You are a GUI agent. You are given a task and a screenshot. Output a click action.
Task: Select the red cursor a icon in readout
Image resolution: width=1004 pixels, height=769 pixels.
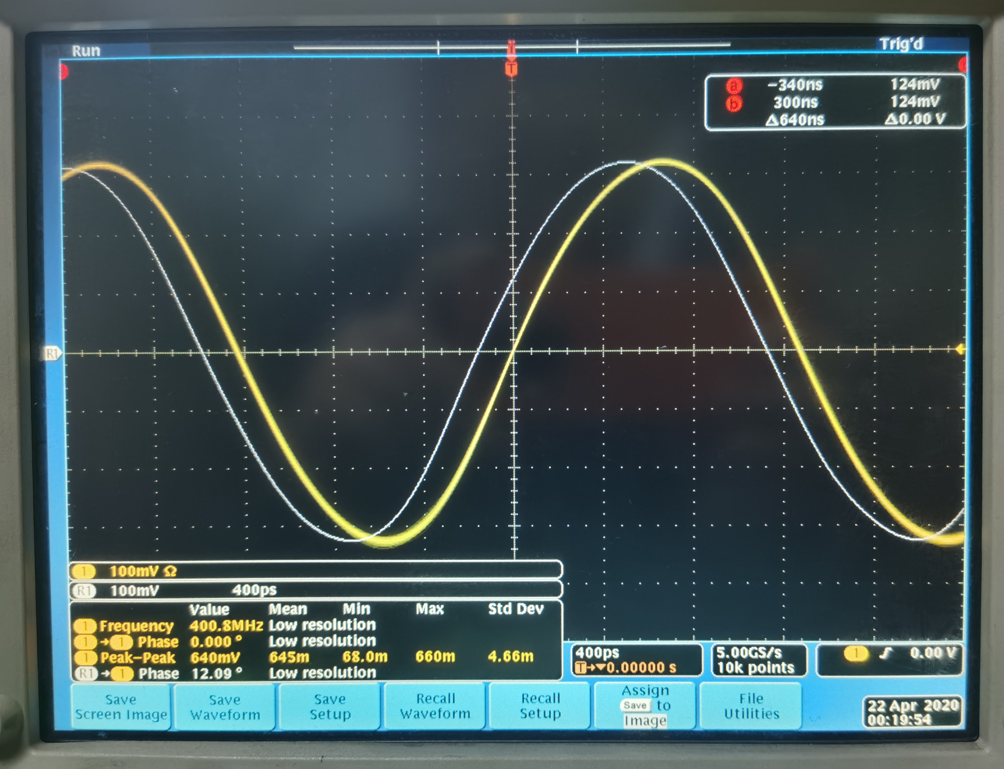point(734,86)
